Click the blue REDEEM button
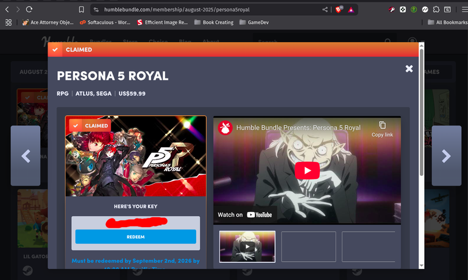468x280 pixels. (x=136, y=237)
